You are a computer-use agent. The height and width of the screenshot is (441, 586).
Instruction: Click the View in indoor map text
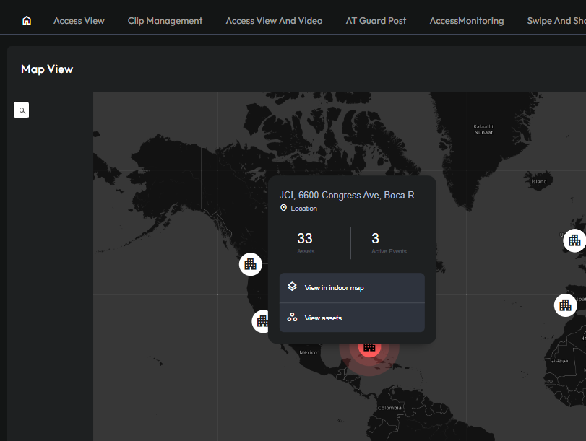coord(334,287)
